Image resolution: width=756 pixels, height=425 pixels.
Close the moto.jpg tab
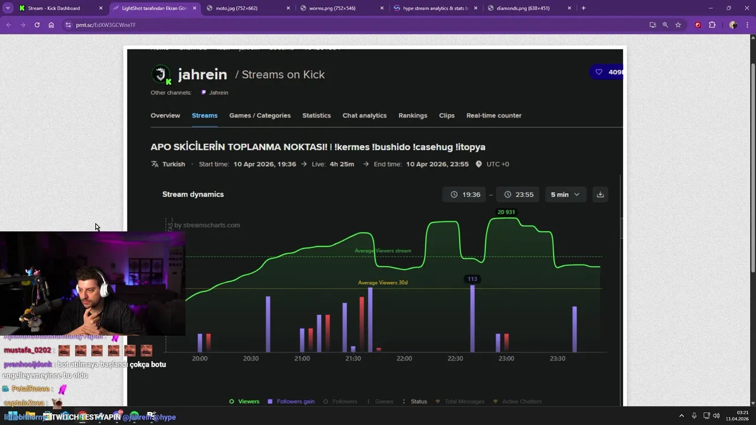point(288,8)
